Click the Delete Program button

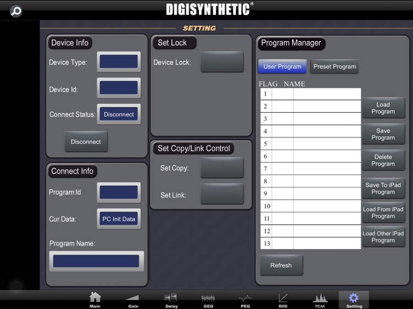tap(383, 160)
